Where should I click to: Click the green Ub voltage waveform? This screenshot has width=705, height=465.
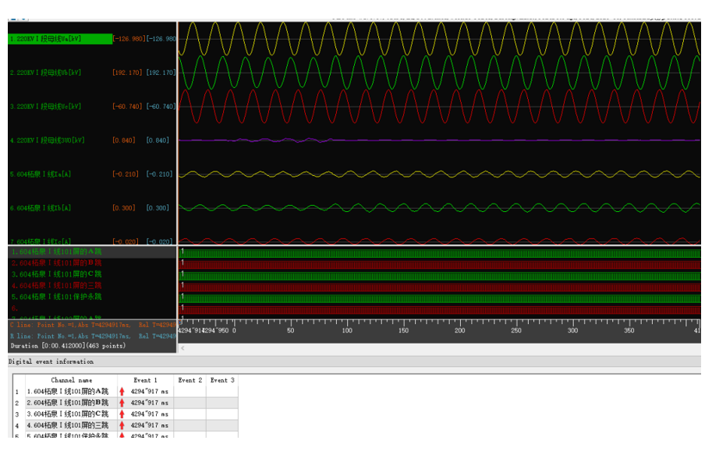click(x=439, y=72)
